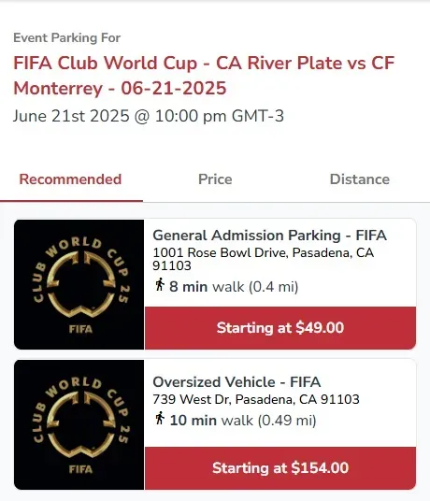The height and width of the screenshot is (501, 430).
Task: Click the walking icon beside 8 min
Action: (160, 285)
